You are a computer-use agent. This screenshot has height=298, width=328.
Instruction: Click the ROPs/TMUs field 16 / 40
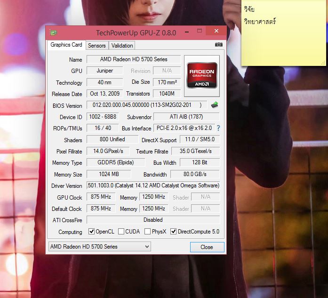point(103,128)
